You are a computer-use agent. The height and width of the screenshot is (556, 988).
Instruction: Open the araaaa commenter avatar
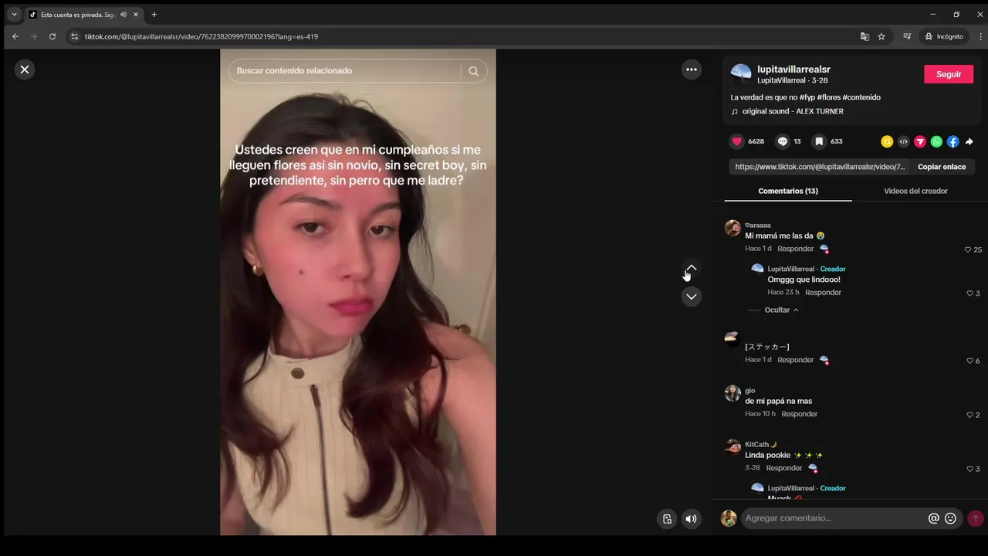point(733,228)
